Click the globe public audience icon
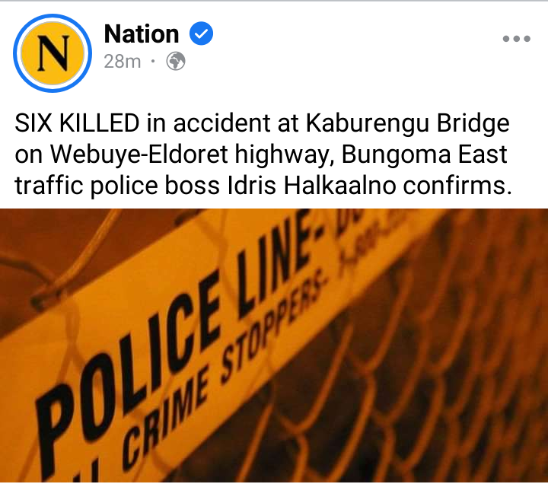The width and height of the screenshot is (548, 484). pyautogui.click(x=176, y=61)
